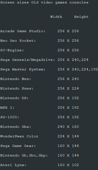The height and width of the screenshot is (170, 98).
Task: Click the Nintendo Gba 240 width value
Action: pos(61,127)
